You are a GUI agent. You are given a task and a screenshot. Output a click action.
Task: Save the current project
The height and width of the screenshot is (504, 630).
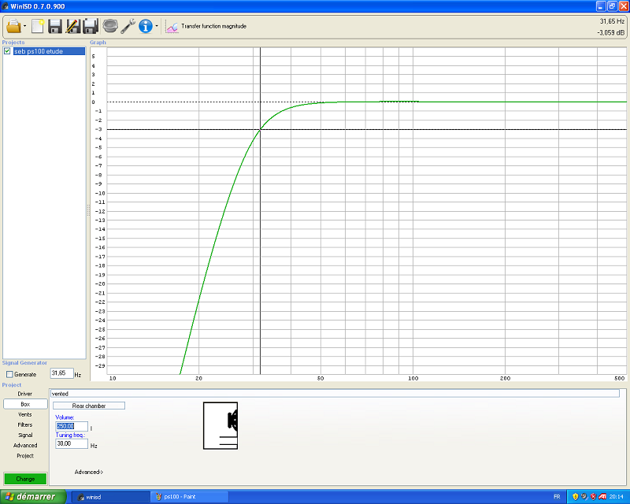[55, 26]
